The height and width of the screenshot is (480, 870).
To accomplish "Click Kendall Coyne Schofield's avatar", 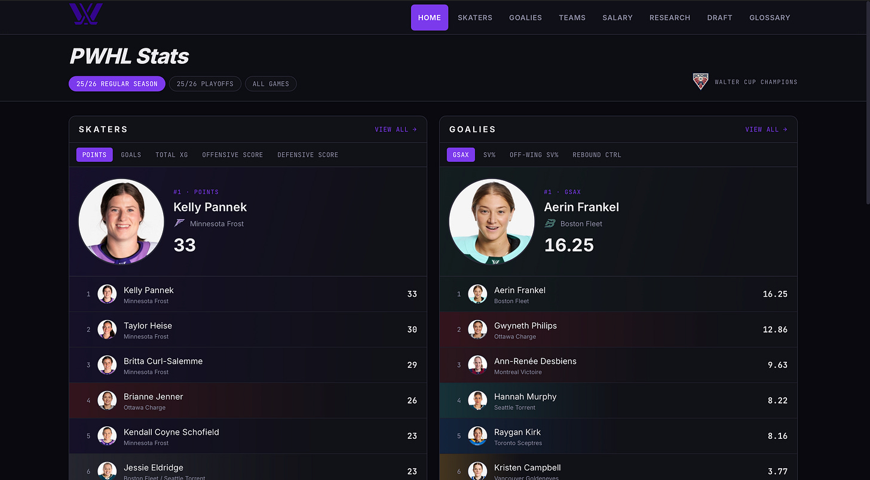I will click(107, 436).
